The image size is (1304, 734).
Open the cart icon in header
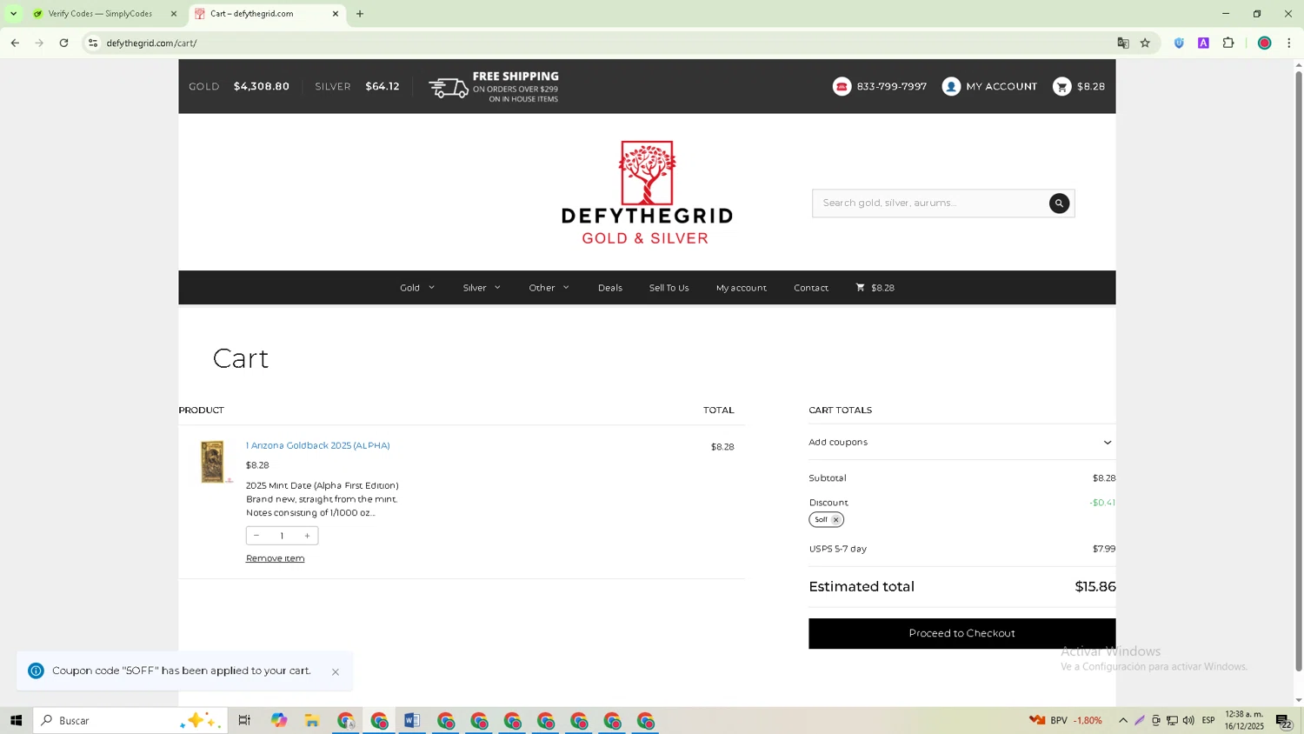tap(1061, 86)
